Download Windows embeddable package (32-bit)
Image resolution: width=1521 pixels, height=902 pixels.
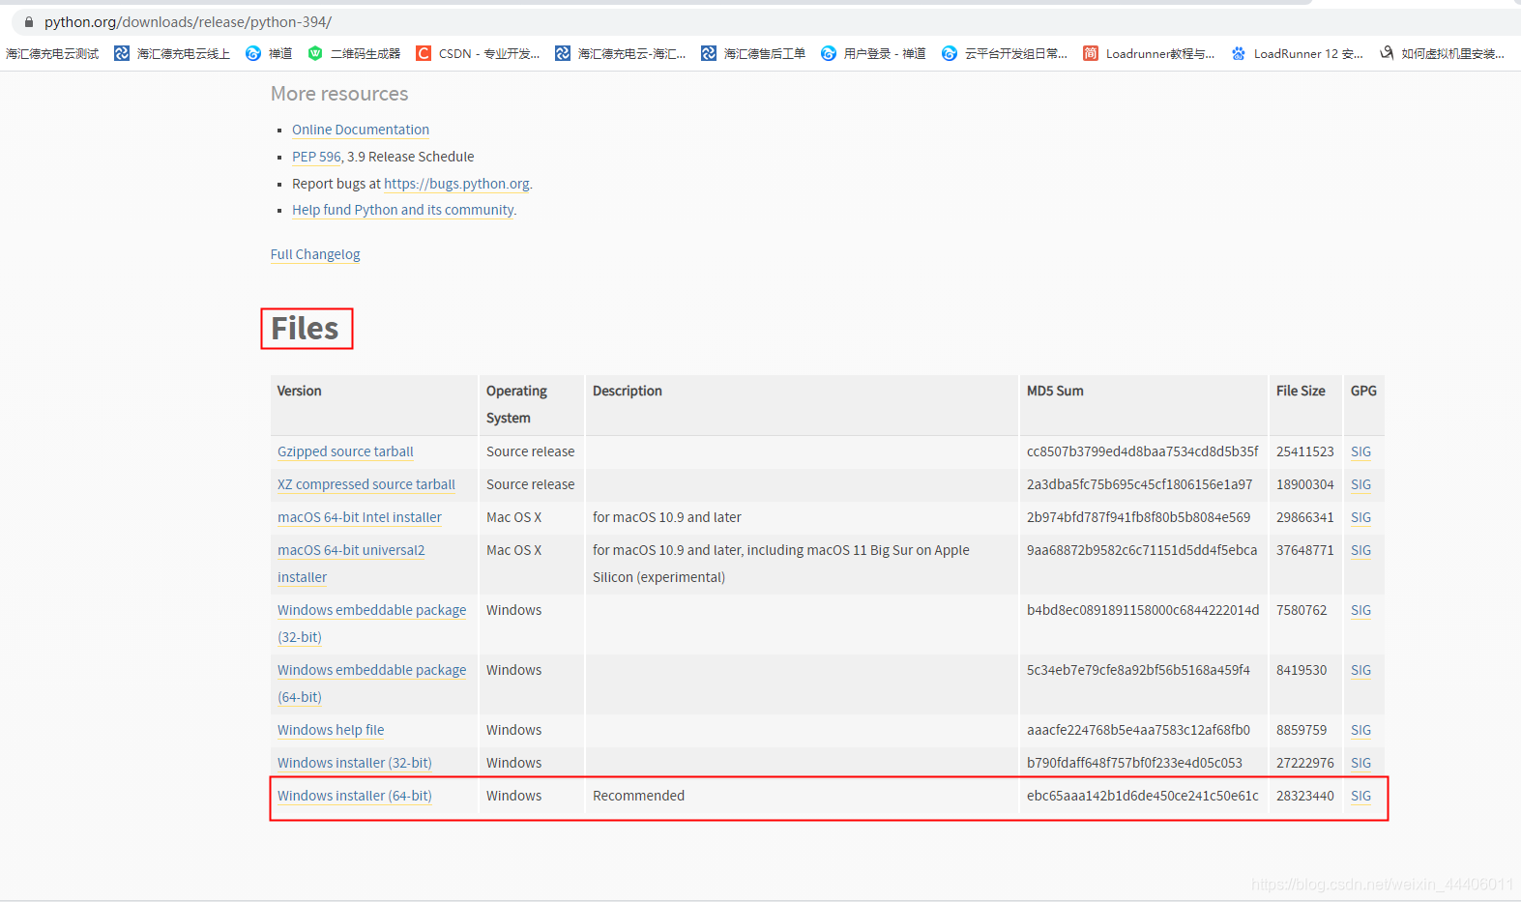coord(371,624)
